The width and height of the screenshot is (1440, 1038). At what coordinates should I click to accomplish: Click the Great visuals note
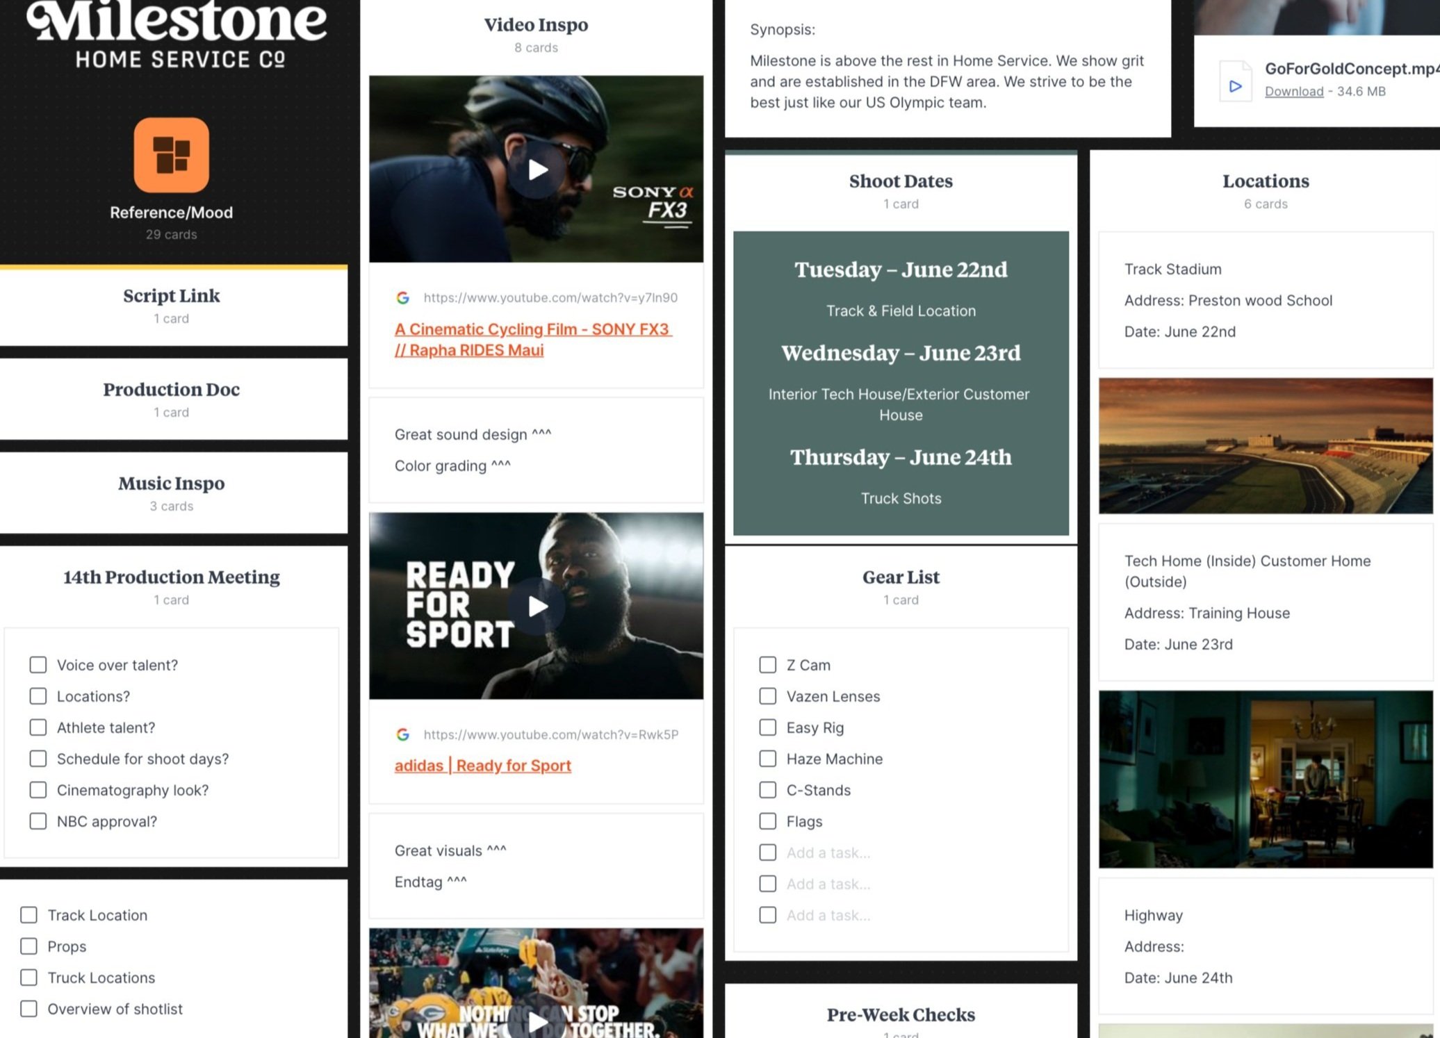click(x=450, y=850)
